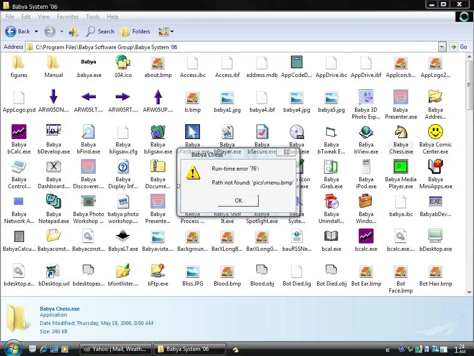Select the ARW05RT right arrow file
Screen dimensions: 474x356
pos(123,102)
